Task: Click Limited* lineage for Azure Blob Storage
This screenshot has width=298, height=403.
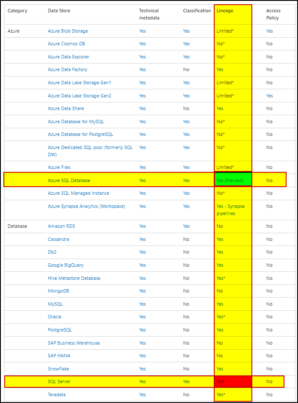Action: click(225, 31)
